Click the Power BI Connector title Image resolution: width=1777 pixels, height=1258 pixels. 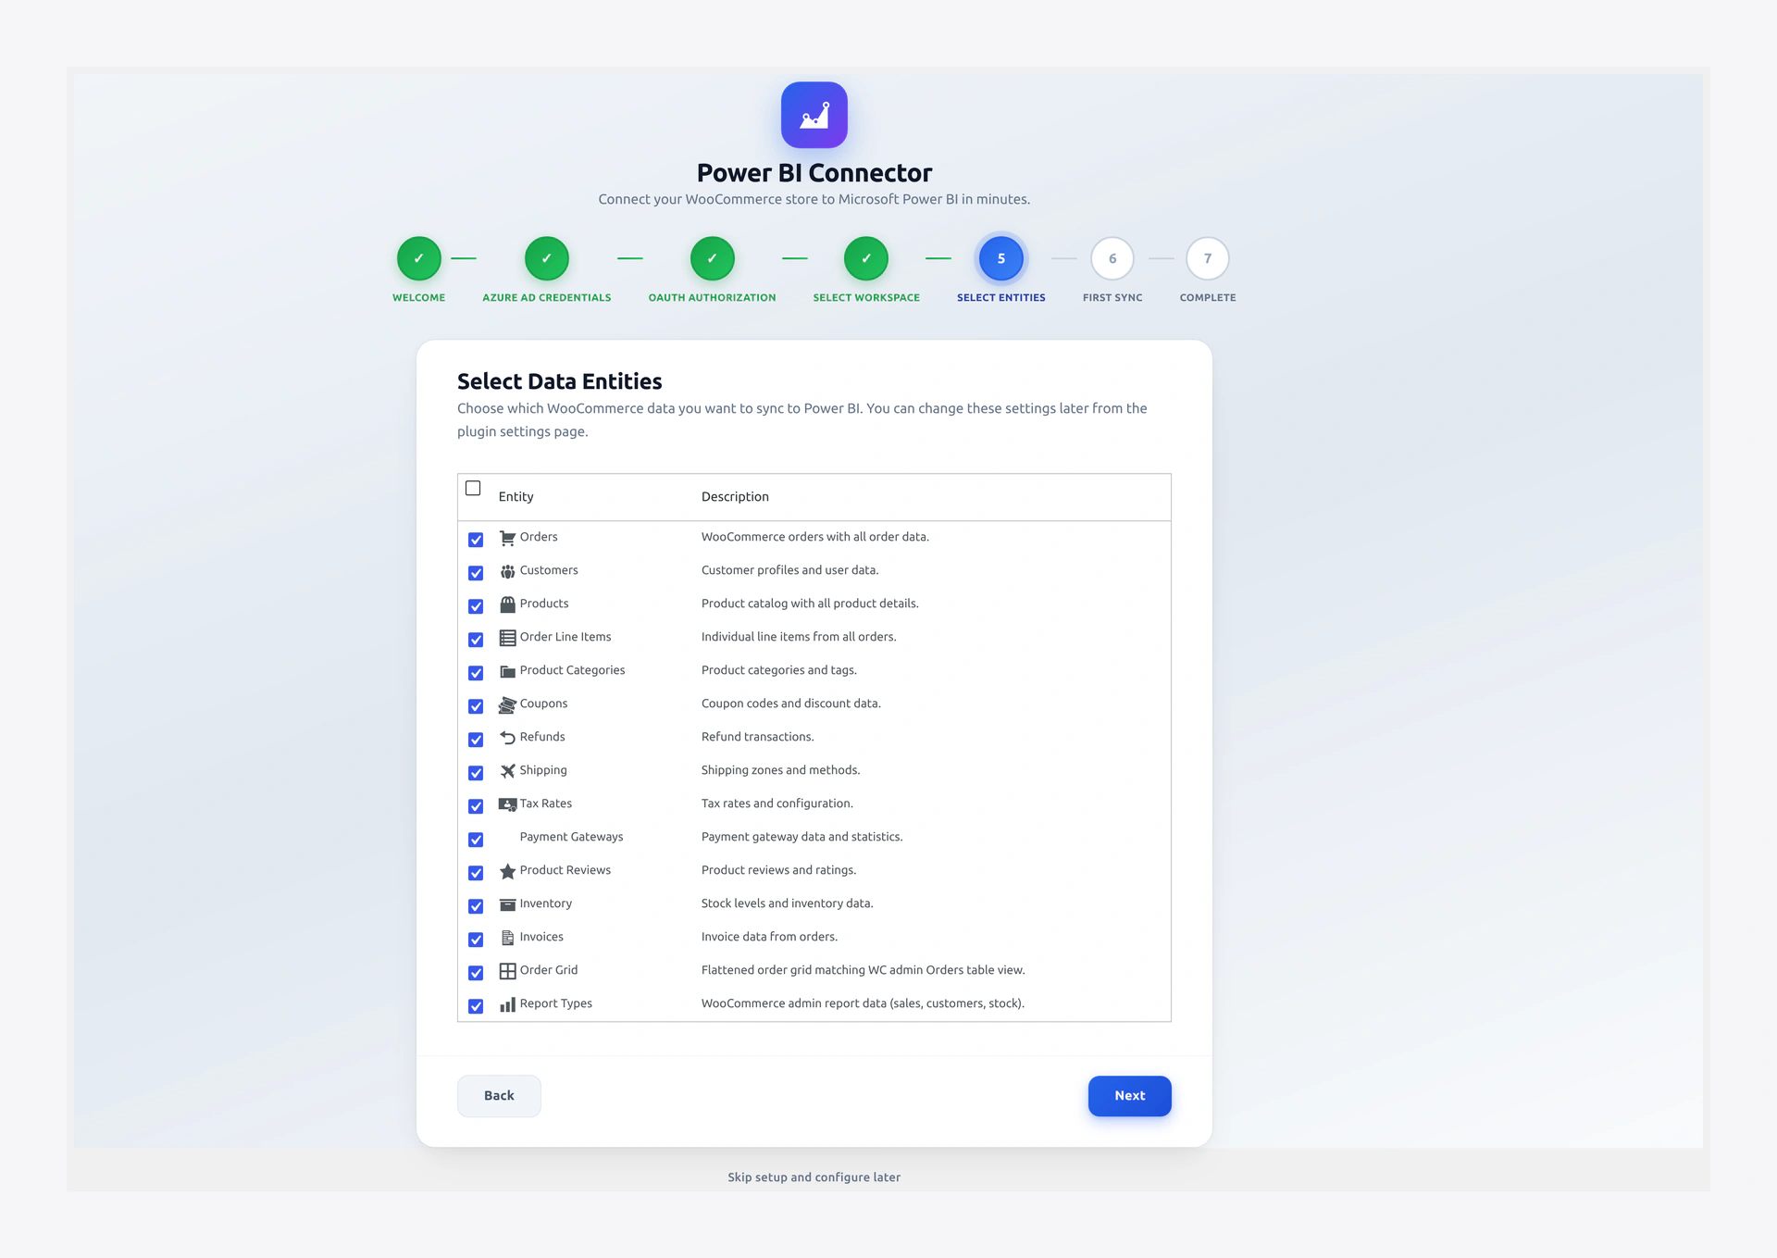pos(814,173)
